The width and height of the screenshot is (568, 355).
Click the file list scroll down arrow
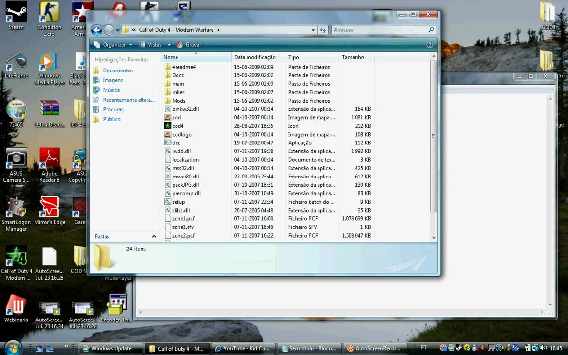pos(433,238)
